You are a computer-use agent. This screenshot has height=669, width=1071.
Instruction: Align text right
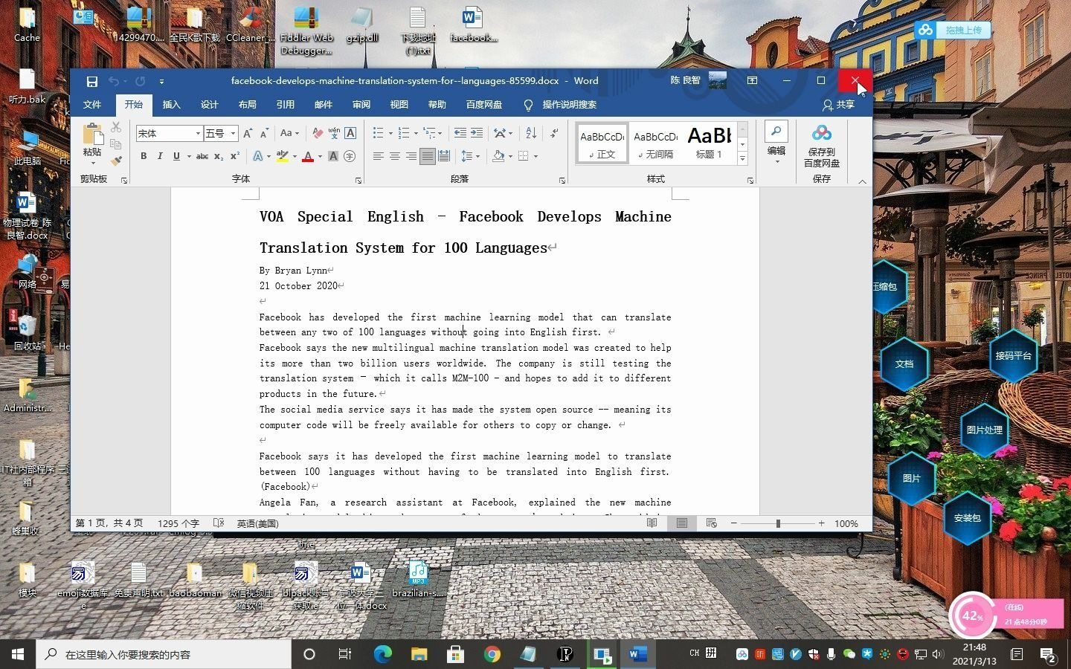click(x=411, y=156)
